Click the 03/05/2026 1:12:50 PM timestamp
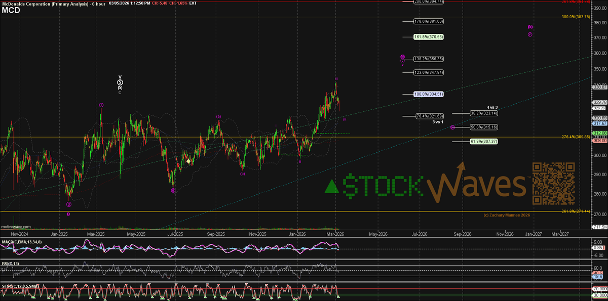The image size is (608, 301). (129, 3)
